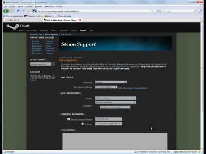This screenshot has height=154, width=206.
Task: Click the Subject text field
Action: (x=116, y=98)
